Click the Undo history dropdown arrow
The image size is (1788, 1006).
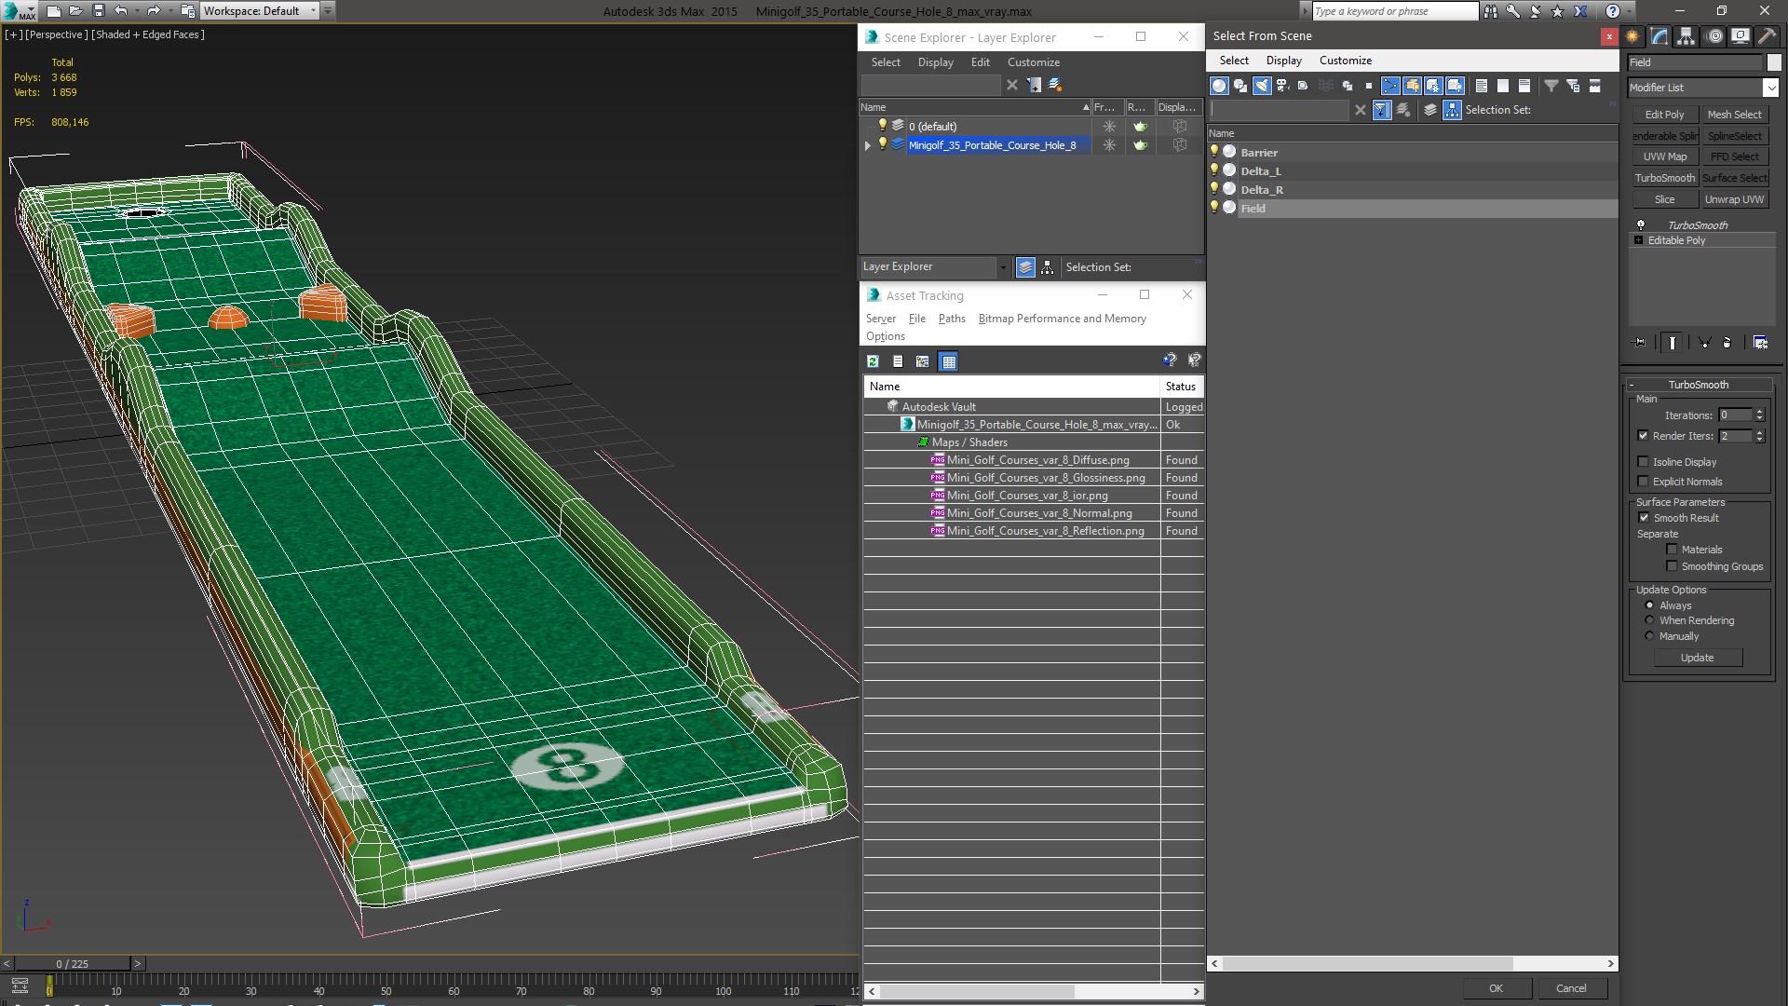click(137, 11)
